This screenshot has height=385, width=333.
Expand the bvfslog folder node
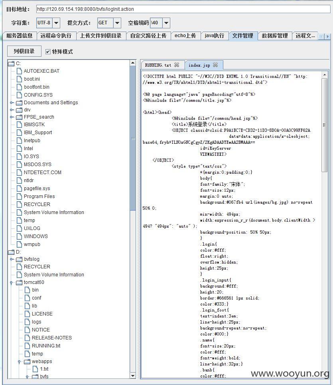[x=12, y=259]
